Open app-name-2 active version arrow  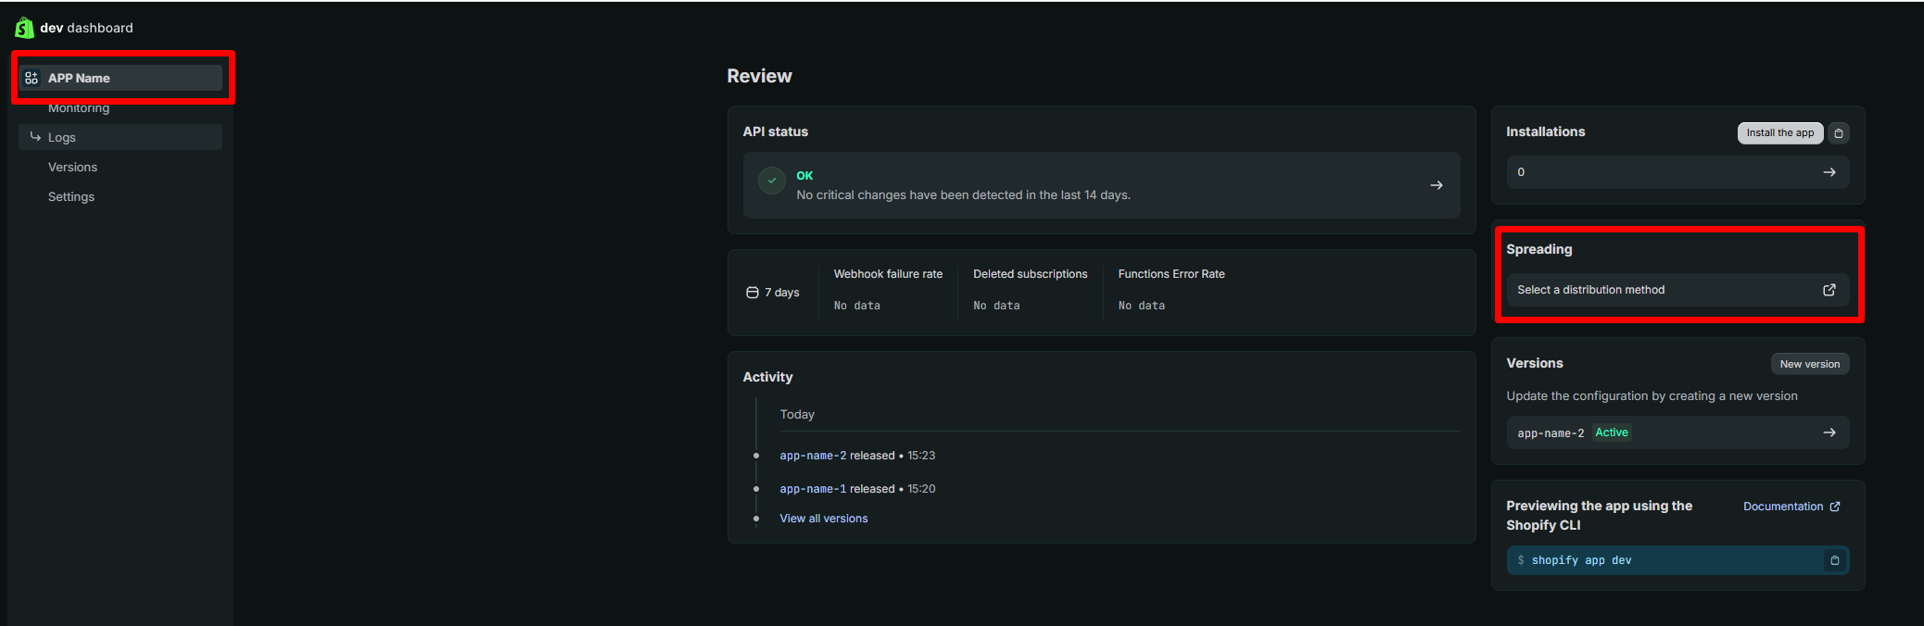[1829, 432]
